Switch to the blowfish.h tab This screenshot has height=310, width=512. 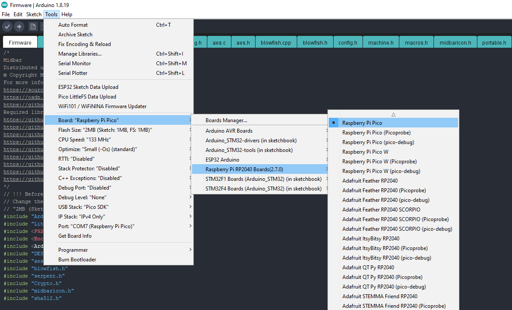click(315, 42)
